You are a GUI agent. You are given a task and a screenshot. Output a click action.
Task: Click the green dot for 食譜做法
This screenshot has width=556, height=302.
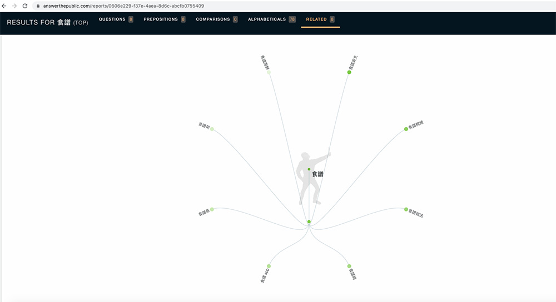(406, 209)
